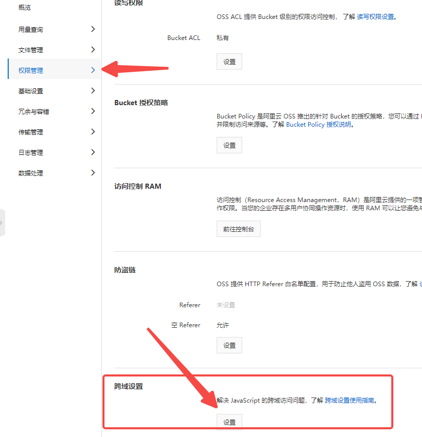Click the 前往控制台 button
Image resolution: width=422 pixels, height=437 pixels.
(239, 229)
